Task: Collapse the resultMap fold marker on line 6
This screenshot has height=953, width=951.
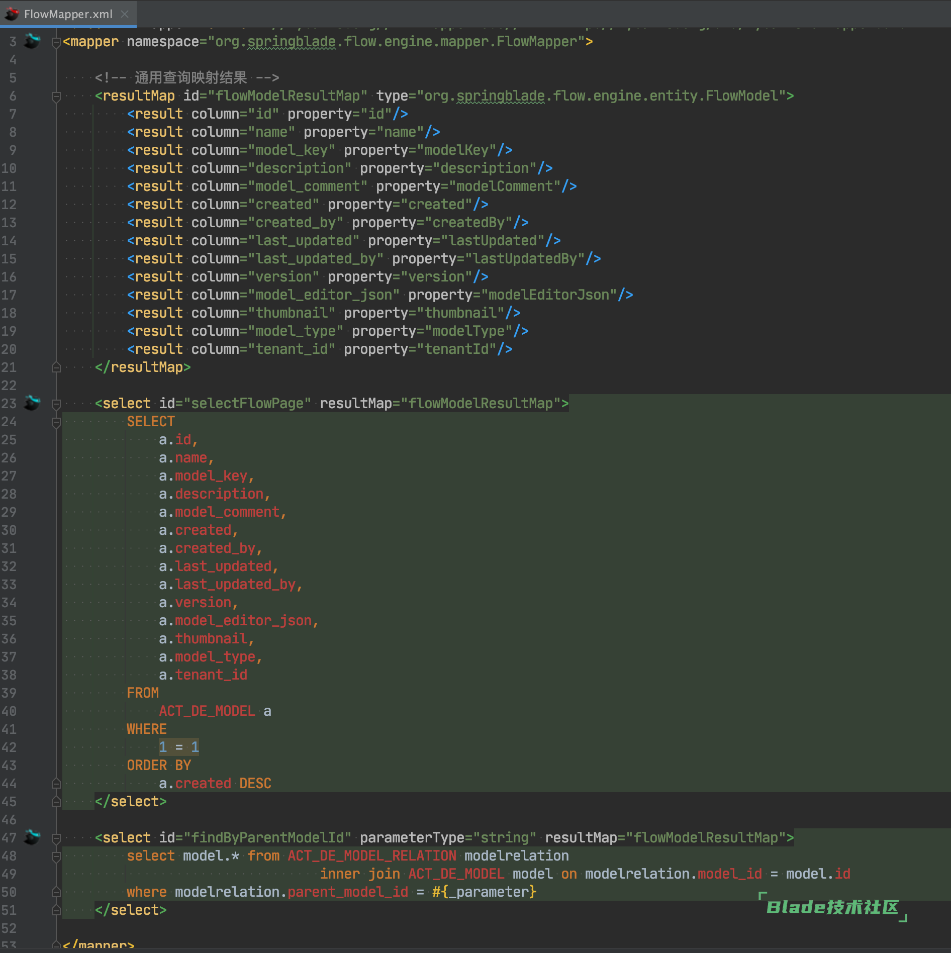Action: pyautogui.click(x=56, y=97)
